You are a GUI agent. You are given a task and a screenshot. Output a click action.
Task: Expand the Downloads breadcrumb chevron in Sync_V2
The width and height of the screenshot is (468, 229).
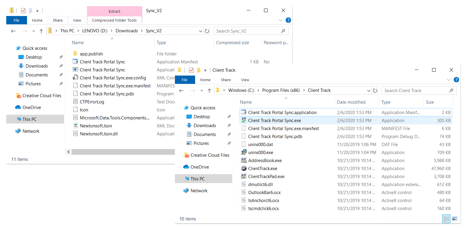[x=142, y=31]
